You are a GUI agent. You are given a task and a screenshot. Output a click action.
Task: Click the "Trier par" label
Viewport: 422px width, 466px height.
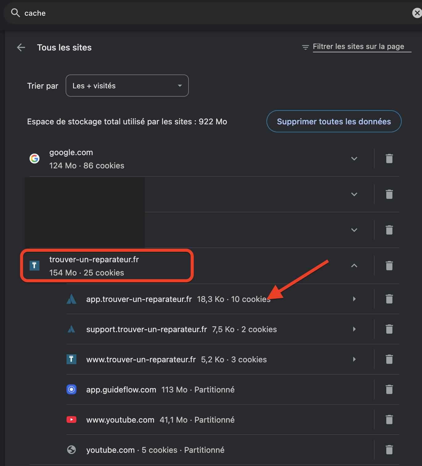[43, 86]
